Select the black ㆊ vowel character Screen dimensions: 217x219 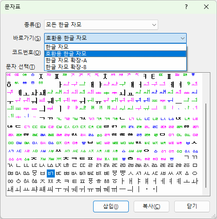98,190
